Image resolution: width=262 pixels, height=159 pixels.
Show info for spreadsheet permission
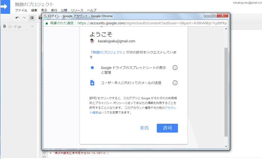click(x=175, y=68)
